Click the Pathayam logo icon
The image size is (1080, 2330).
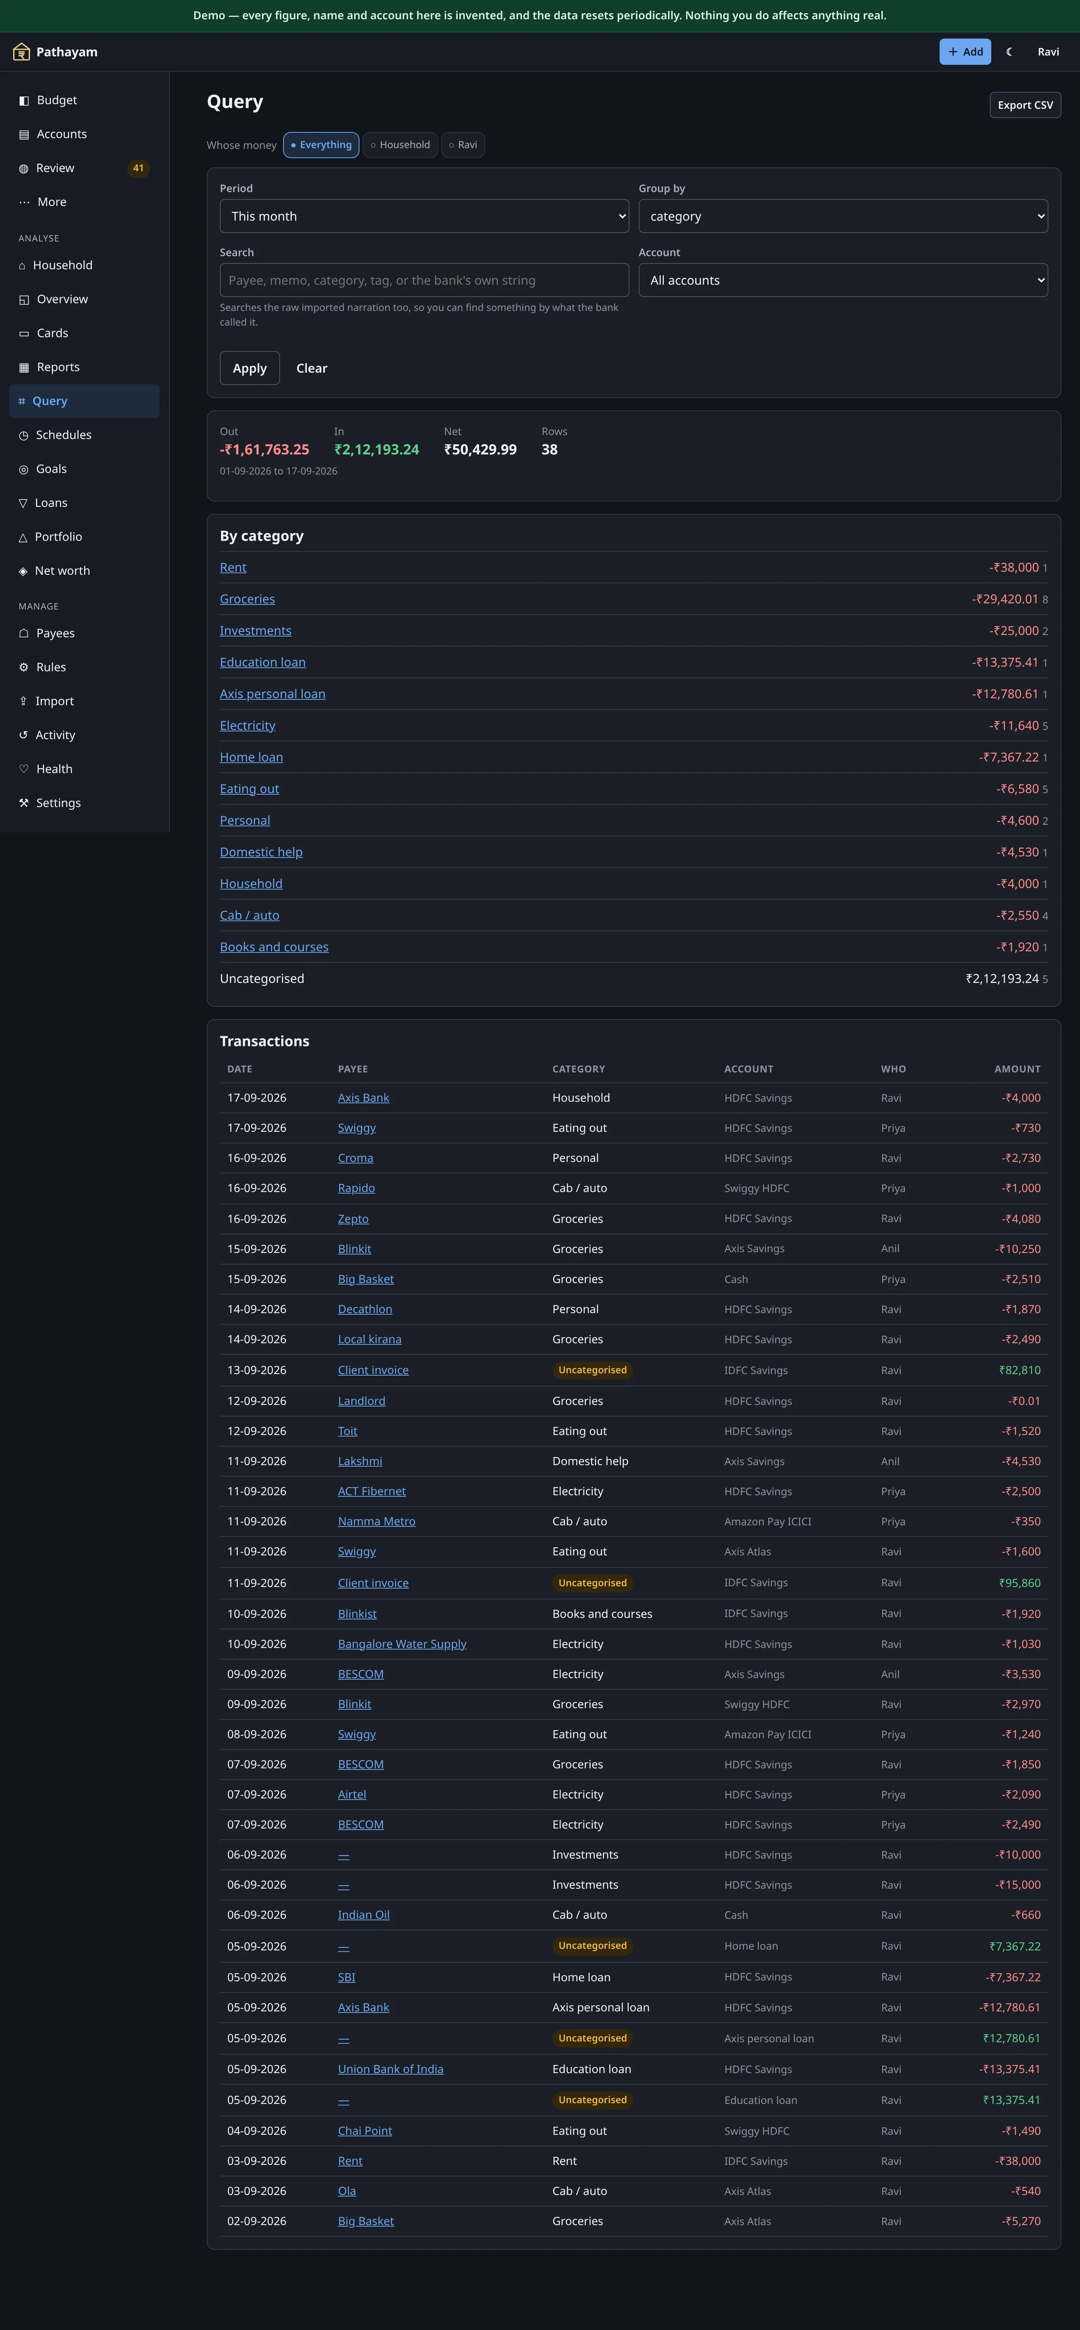pyautogui.click(x=22, y=52)
